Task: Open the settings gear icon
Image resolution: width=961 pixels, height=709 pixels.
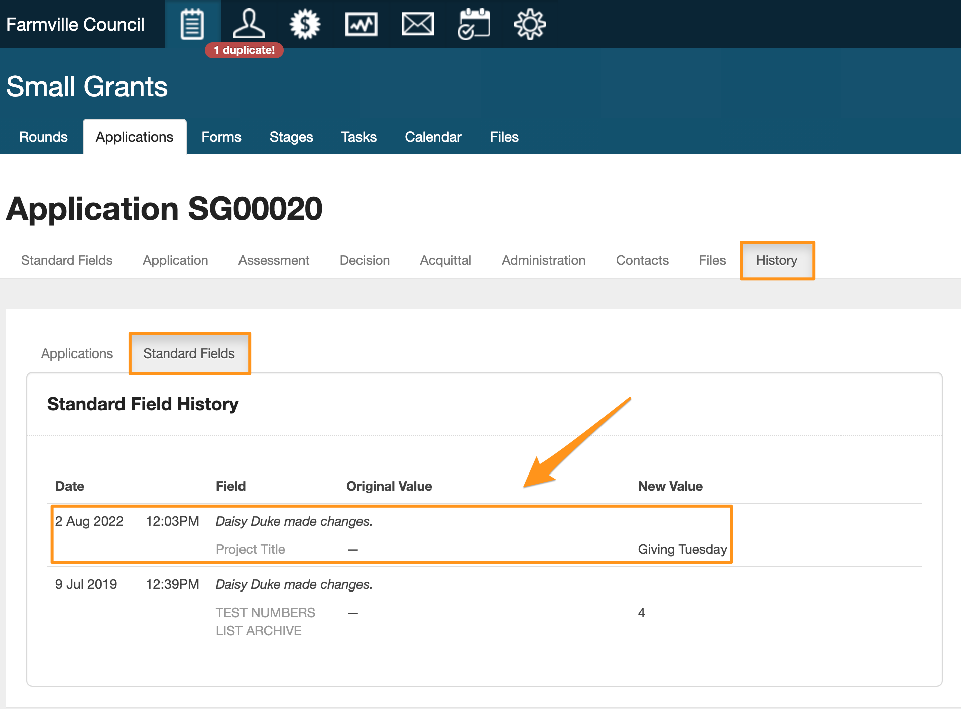Action: point(530,24)
